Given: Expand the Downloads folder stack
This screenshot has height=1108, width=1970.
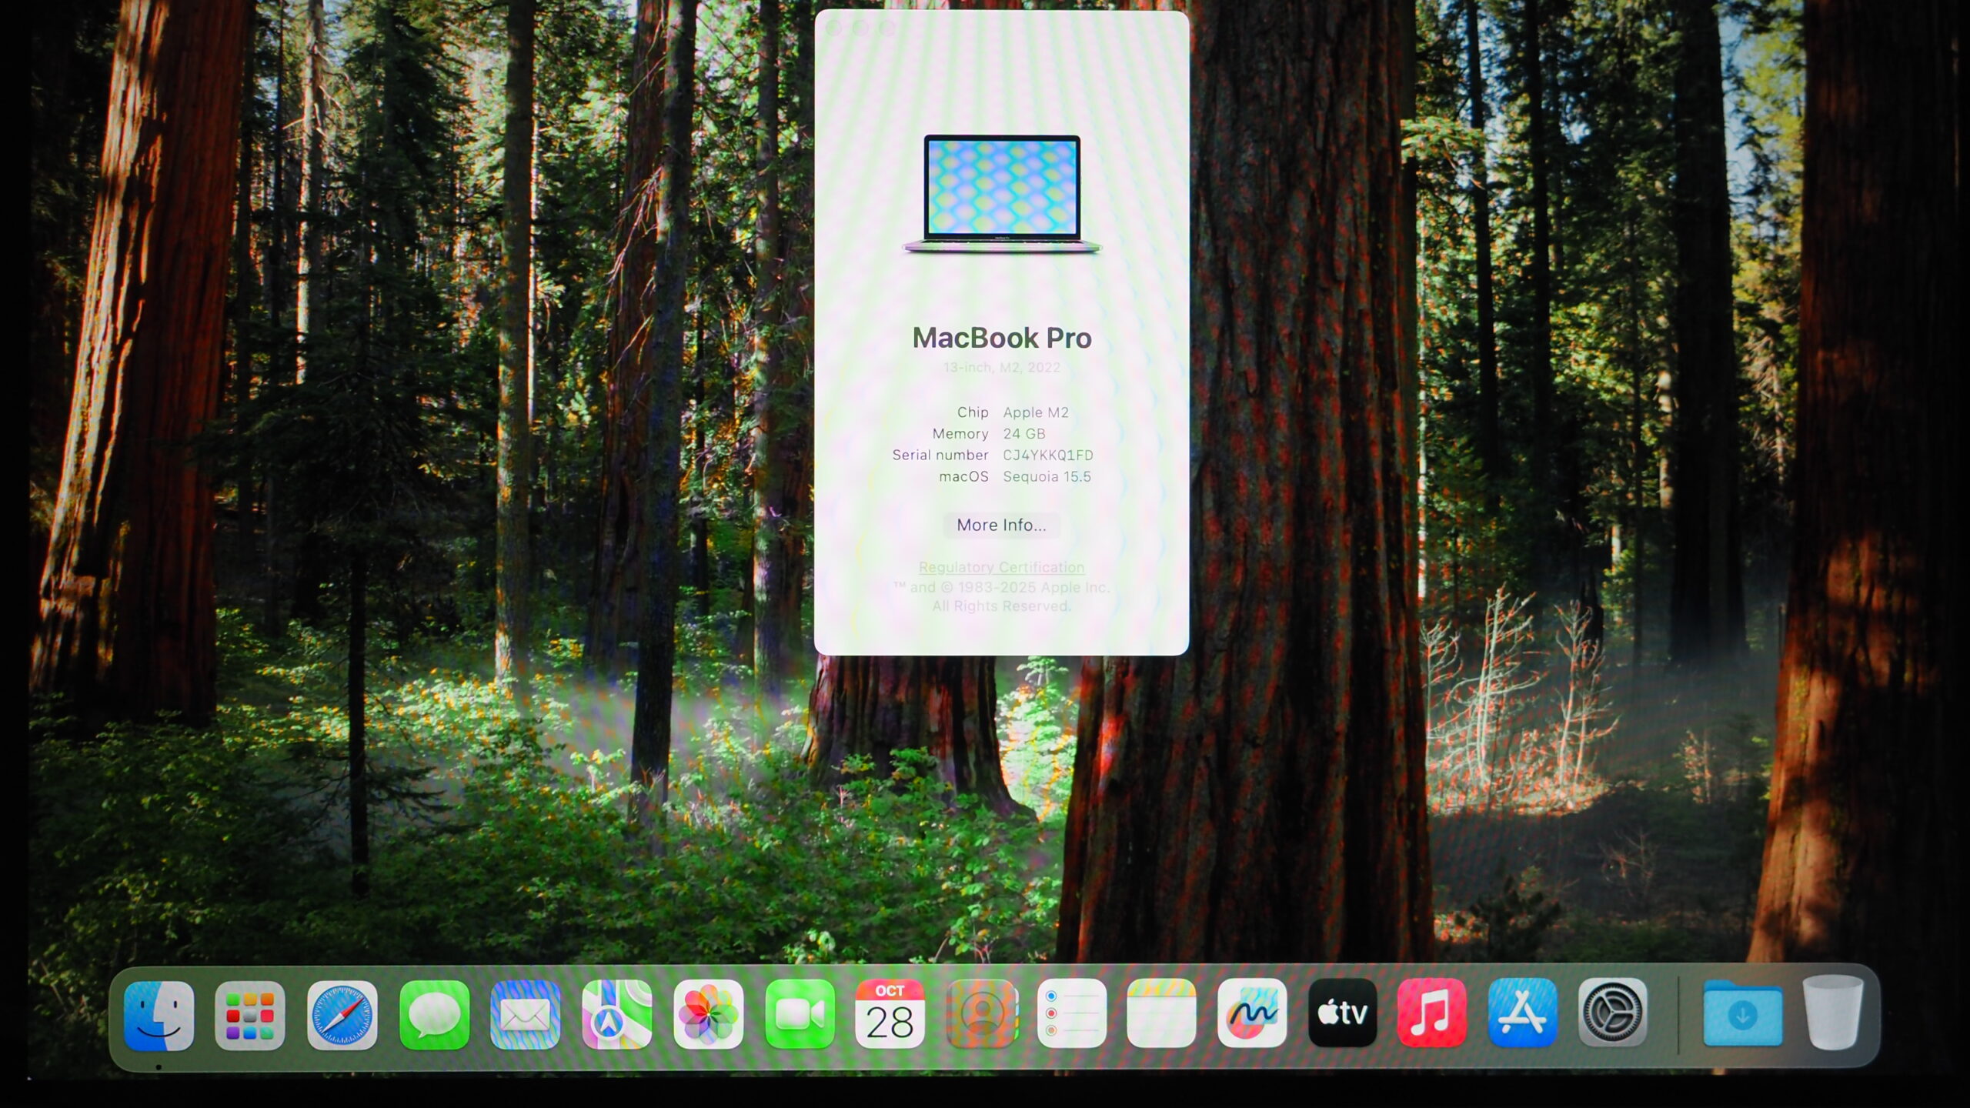Looking at the screenshot, I should [x=1742, y=1015].
